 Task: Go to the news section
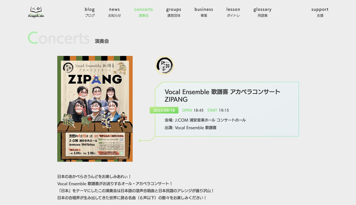(x=114, y=12)
